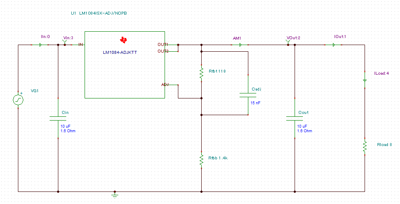Click the 10 uF value under Cout

click(x=302, y=126)
